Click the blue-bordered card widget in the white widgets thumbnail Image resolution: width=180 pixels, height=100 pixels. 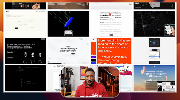(154, 54)
